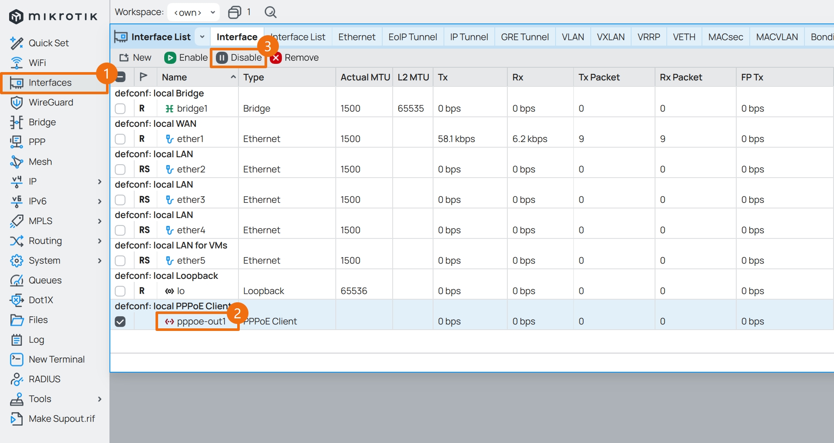
Task: Switch to the VRRP tab
Action: (649, 37)
